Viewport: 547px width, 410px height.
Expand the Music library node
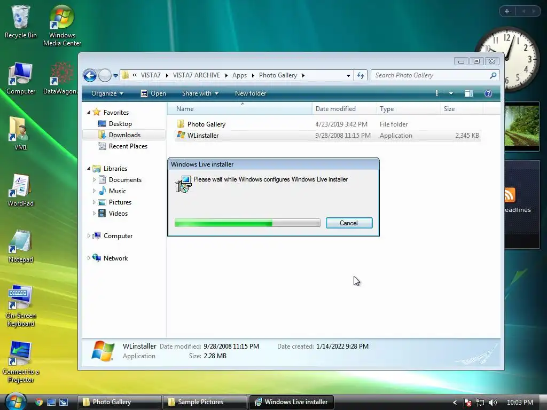(x=94, y=191)
